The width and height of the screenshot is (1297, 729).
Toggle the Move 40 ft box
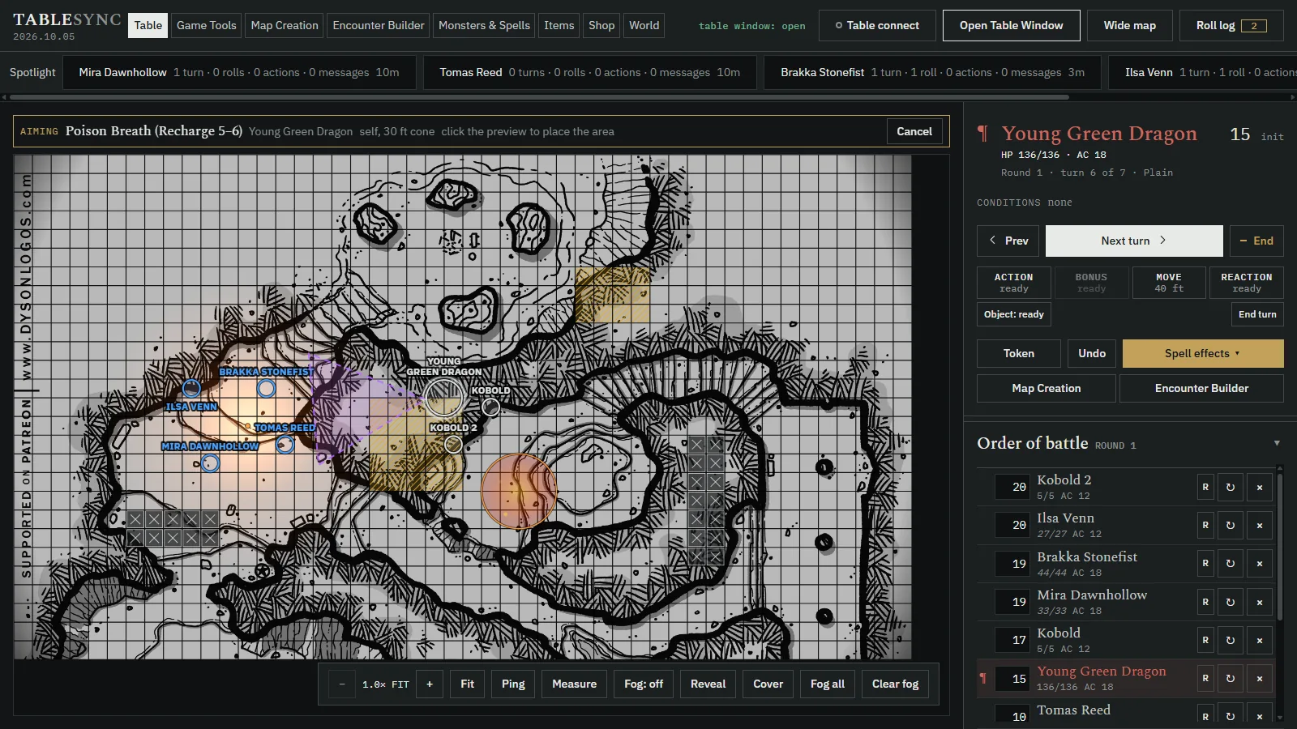1169,283
